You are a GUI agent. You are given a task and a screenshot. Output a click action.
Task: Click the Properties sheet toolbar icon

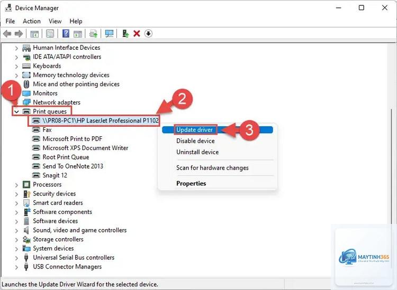50,33
